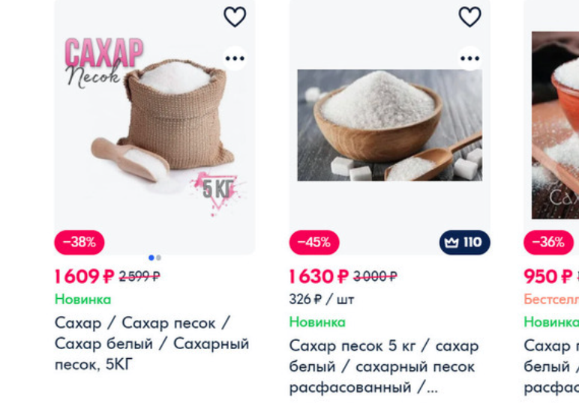Image resolution: width=579 pixels, height=409 pixels.
Task: Add the 5 КГ burlap sack sugar to favorites
Action: pos(235,17)
